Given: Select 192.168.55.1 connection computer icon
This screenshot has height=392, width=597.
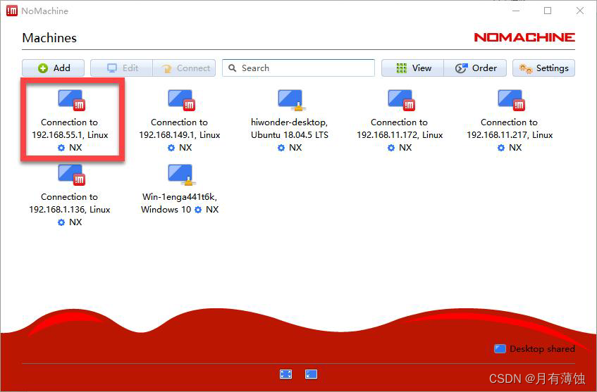Looking at the screenshot, I should [72, 101].
